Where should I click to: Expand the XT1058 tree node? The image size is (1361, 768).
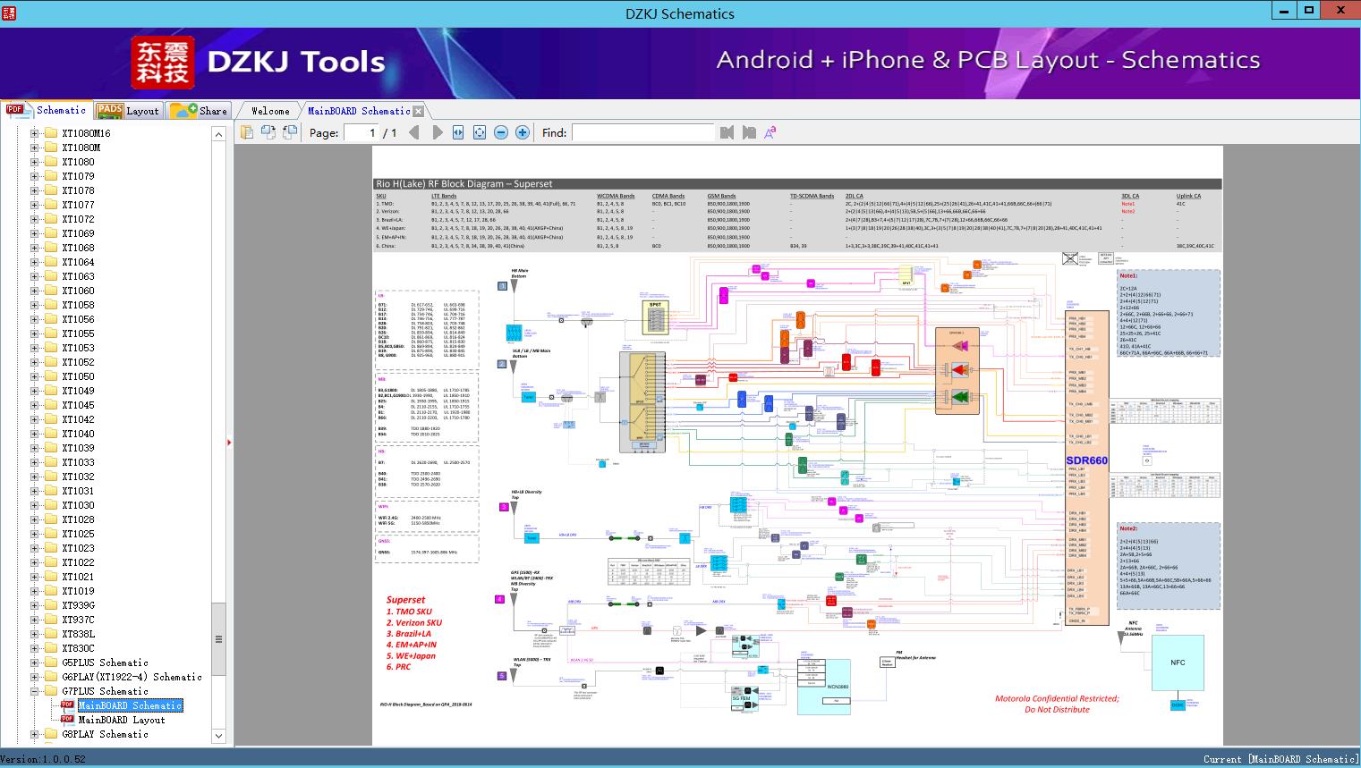click(x=35, y=305)
